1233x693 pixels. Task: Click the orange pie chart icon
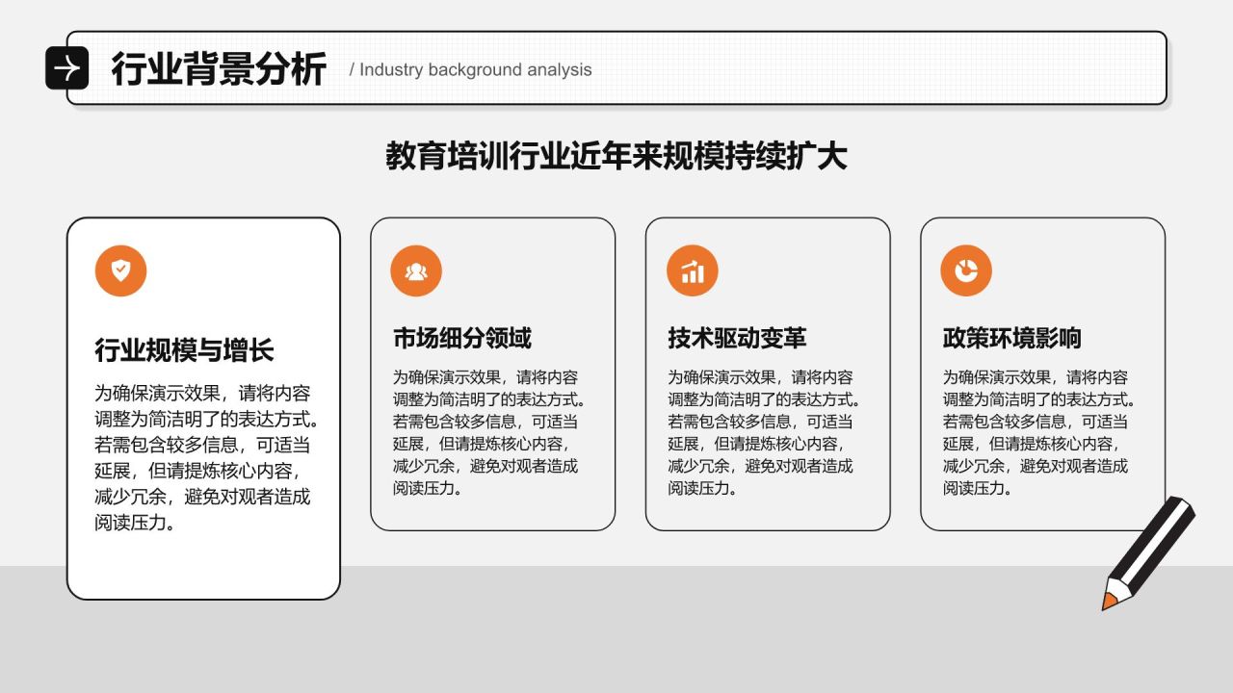966,270
